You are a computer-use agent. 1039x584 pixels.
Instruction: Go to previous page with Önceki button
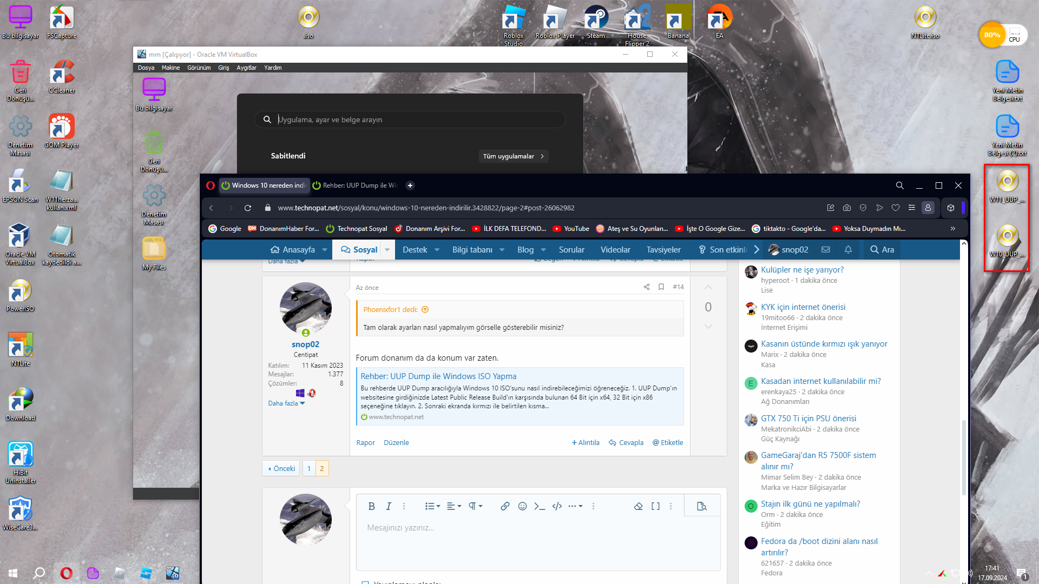[281, 468]
